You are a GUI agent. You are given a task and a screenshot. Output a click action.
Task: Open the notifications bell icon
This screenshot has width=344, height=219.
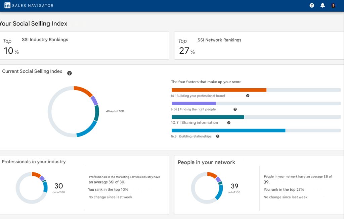pos(322,5)
